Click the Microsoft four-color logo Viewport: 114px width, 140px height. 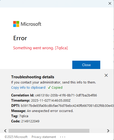click(x=16, y=24)
